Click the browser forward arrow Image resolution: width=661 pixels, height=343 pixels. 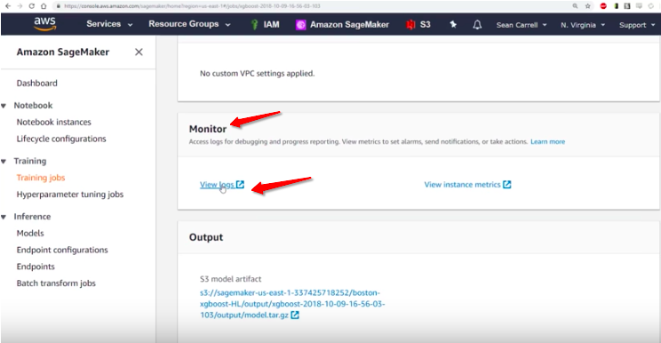coord(20,6)
